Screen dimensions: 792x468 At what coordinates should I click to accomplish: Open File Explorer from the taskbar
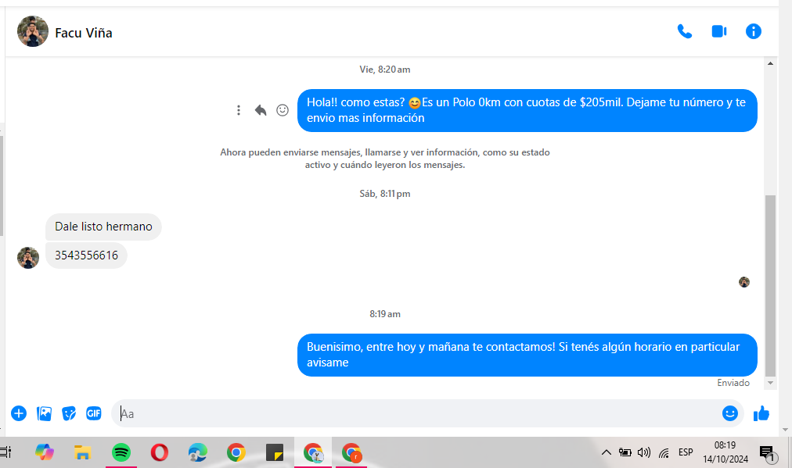[82, 452]
